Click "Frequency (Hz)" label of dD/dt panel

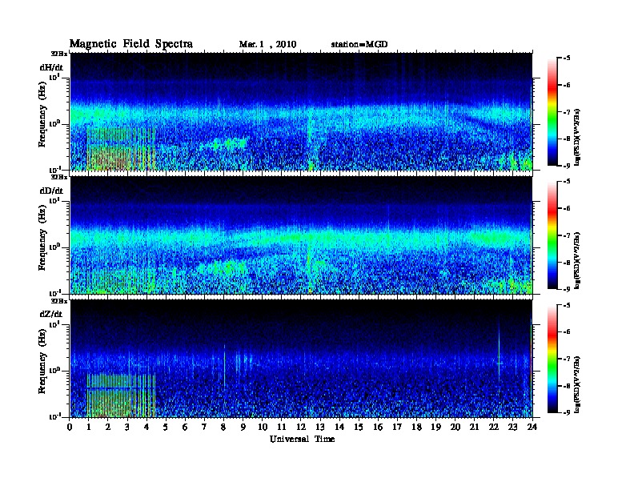(42, 239)
